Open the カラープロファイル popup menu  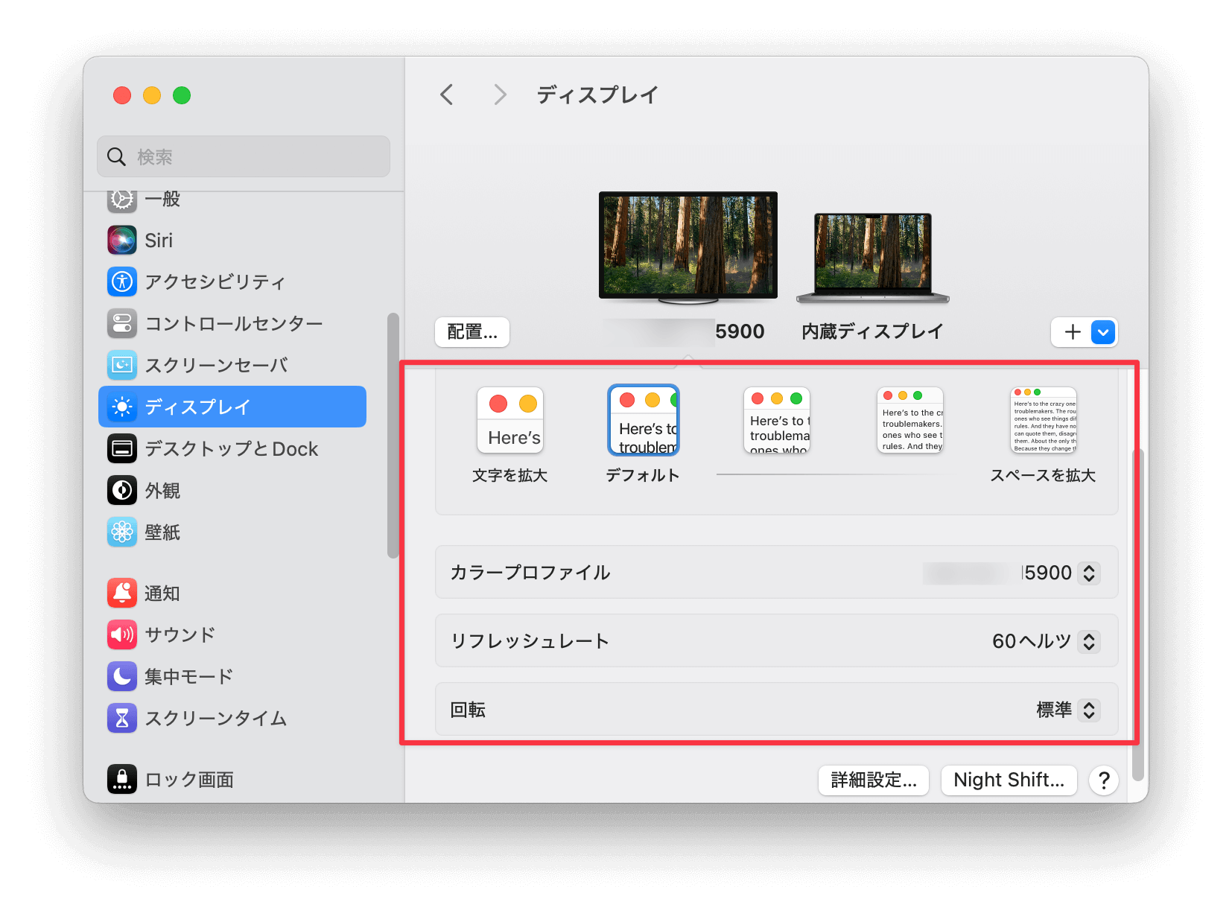click(x=1089, y=573)
